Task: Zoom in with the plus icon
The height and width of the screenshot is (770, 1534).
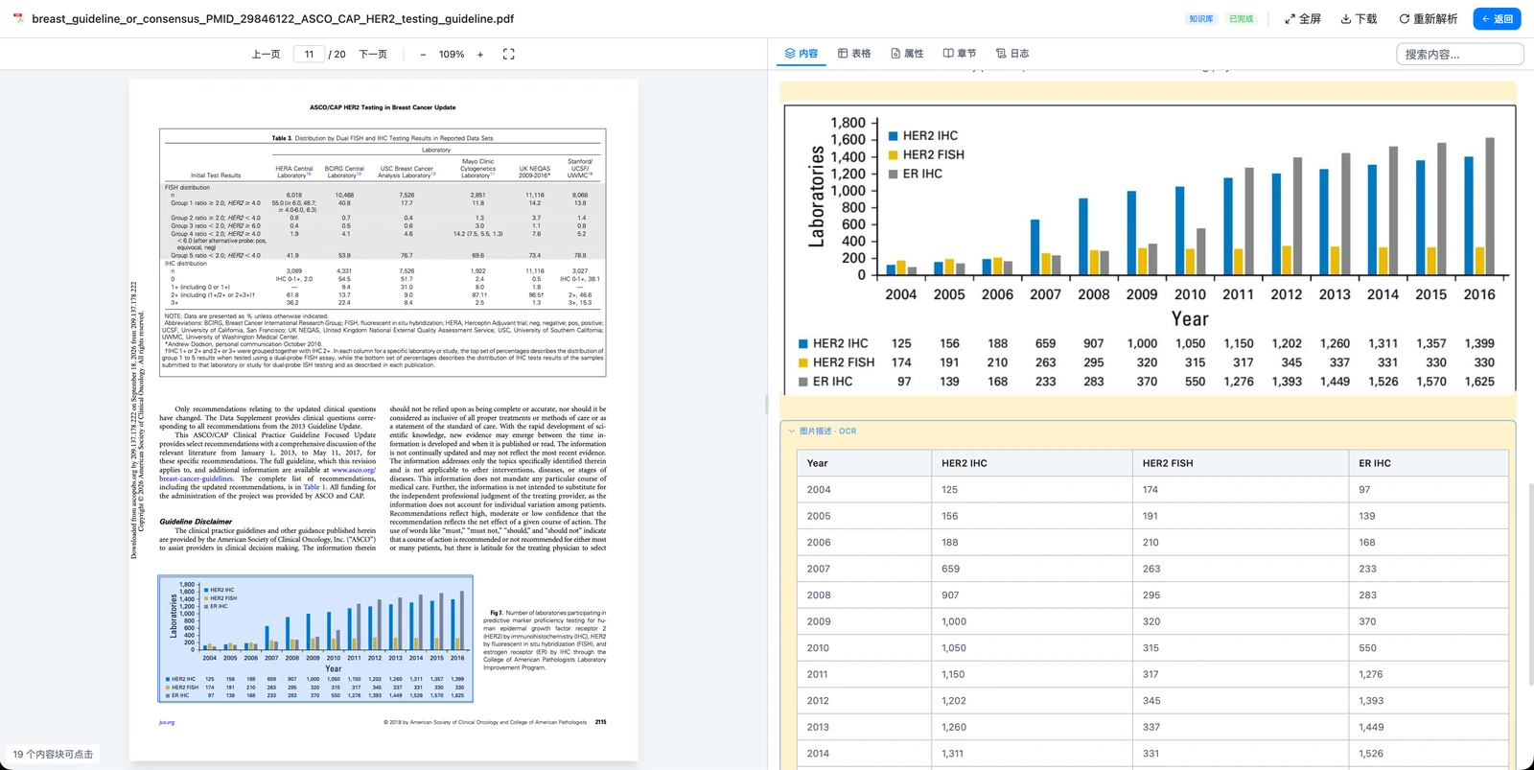Action: (x=480, y=55)
